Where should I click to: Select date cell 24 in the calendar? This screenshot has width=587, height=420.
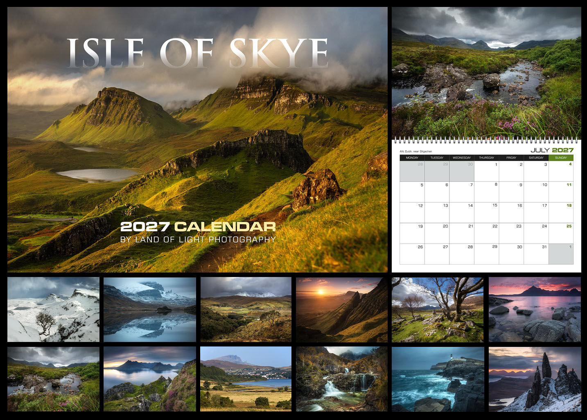coord(536,233)
